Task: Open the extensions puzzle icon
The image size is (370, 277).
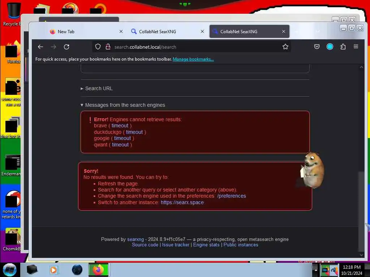Action: (343, 47)
